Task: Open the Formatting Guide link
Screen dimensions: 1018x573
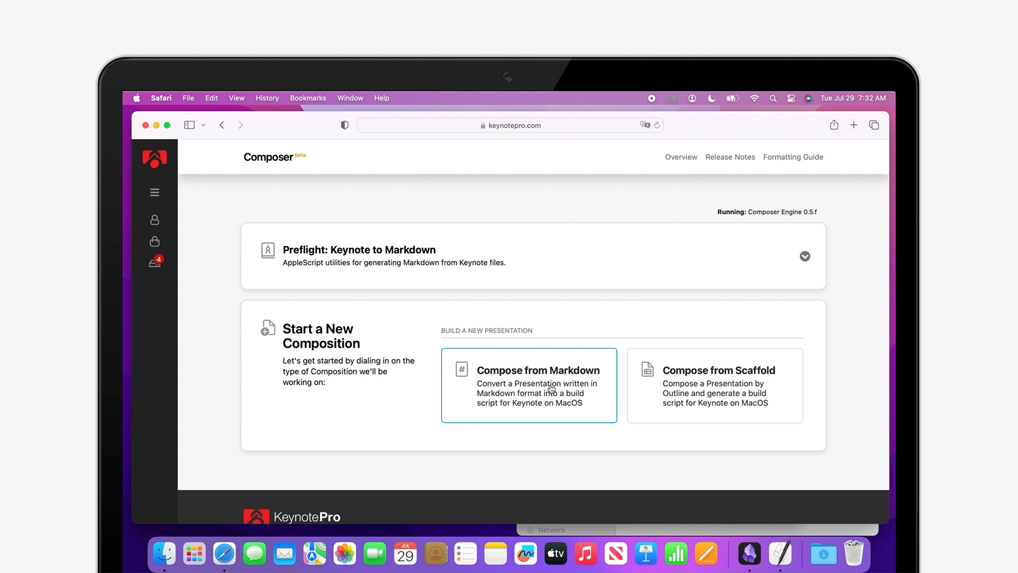Action: tap(793, 157)
